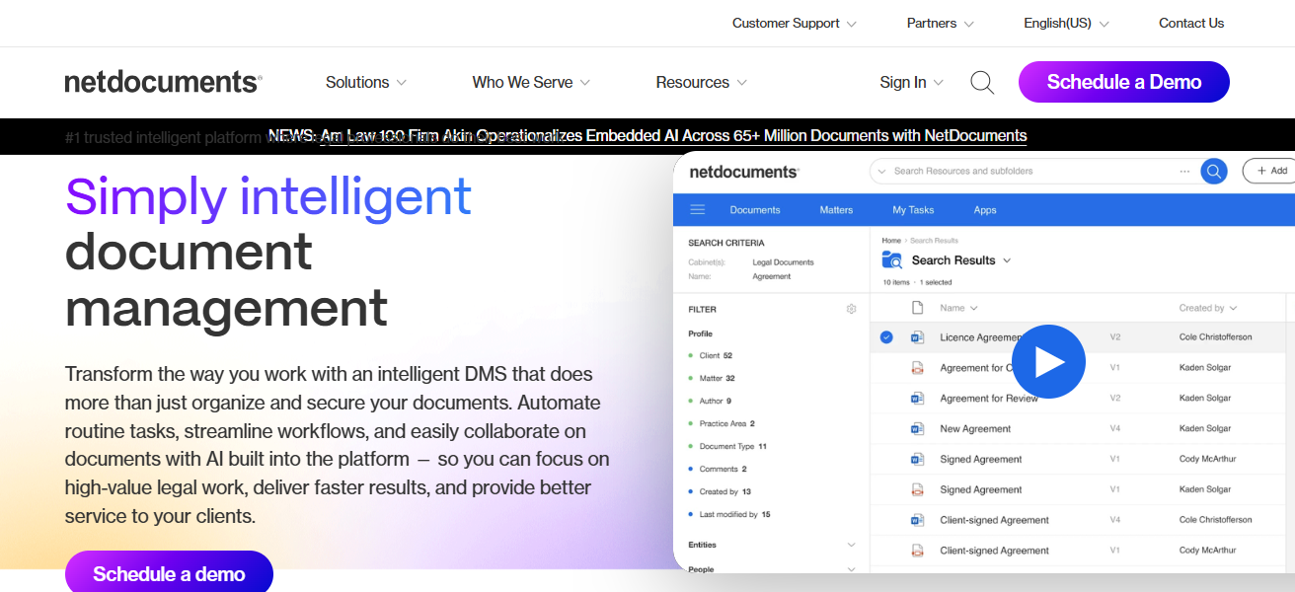Click the blue search button in the preview
The image size is (1295, 592).
click(1213, 171)
